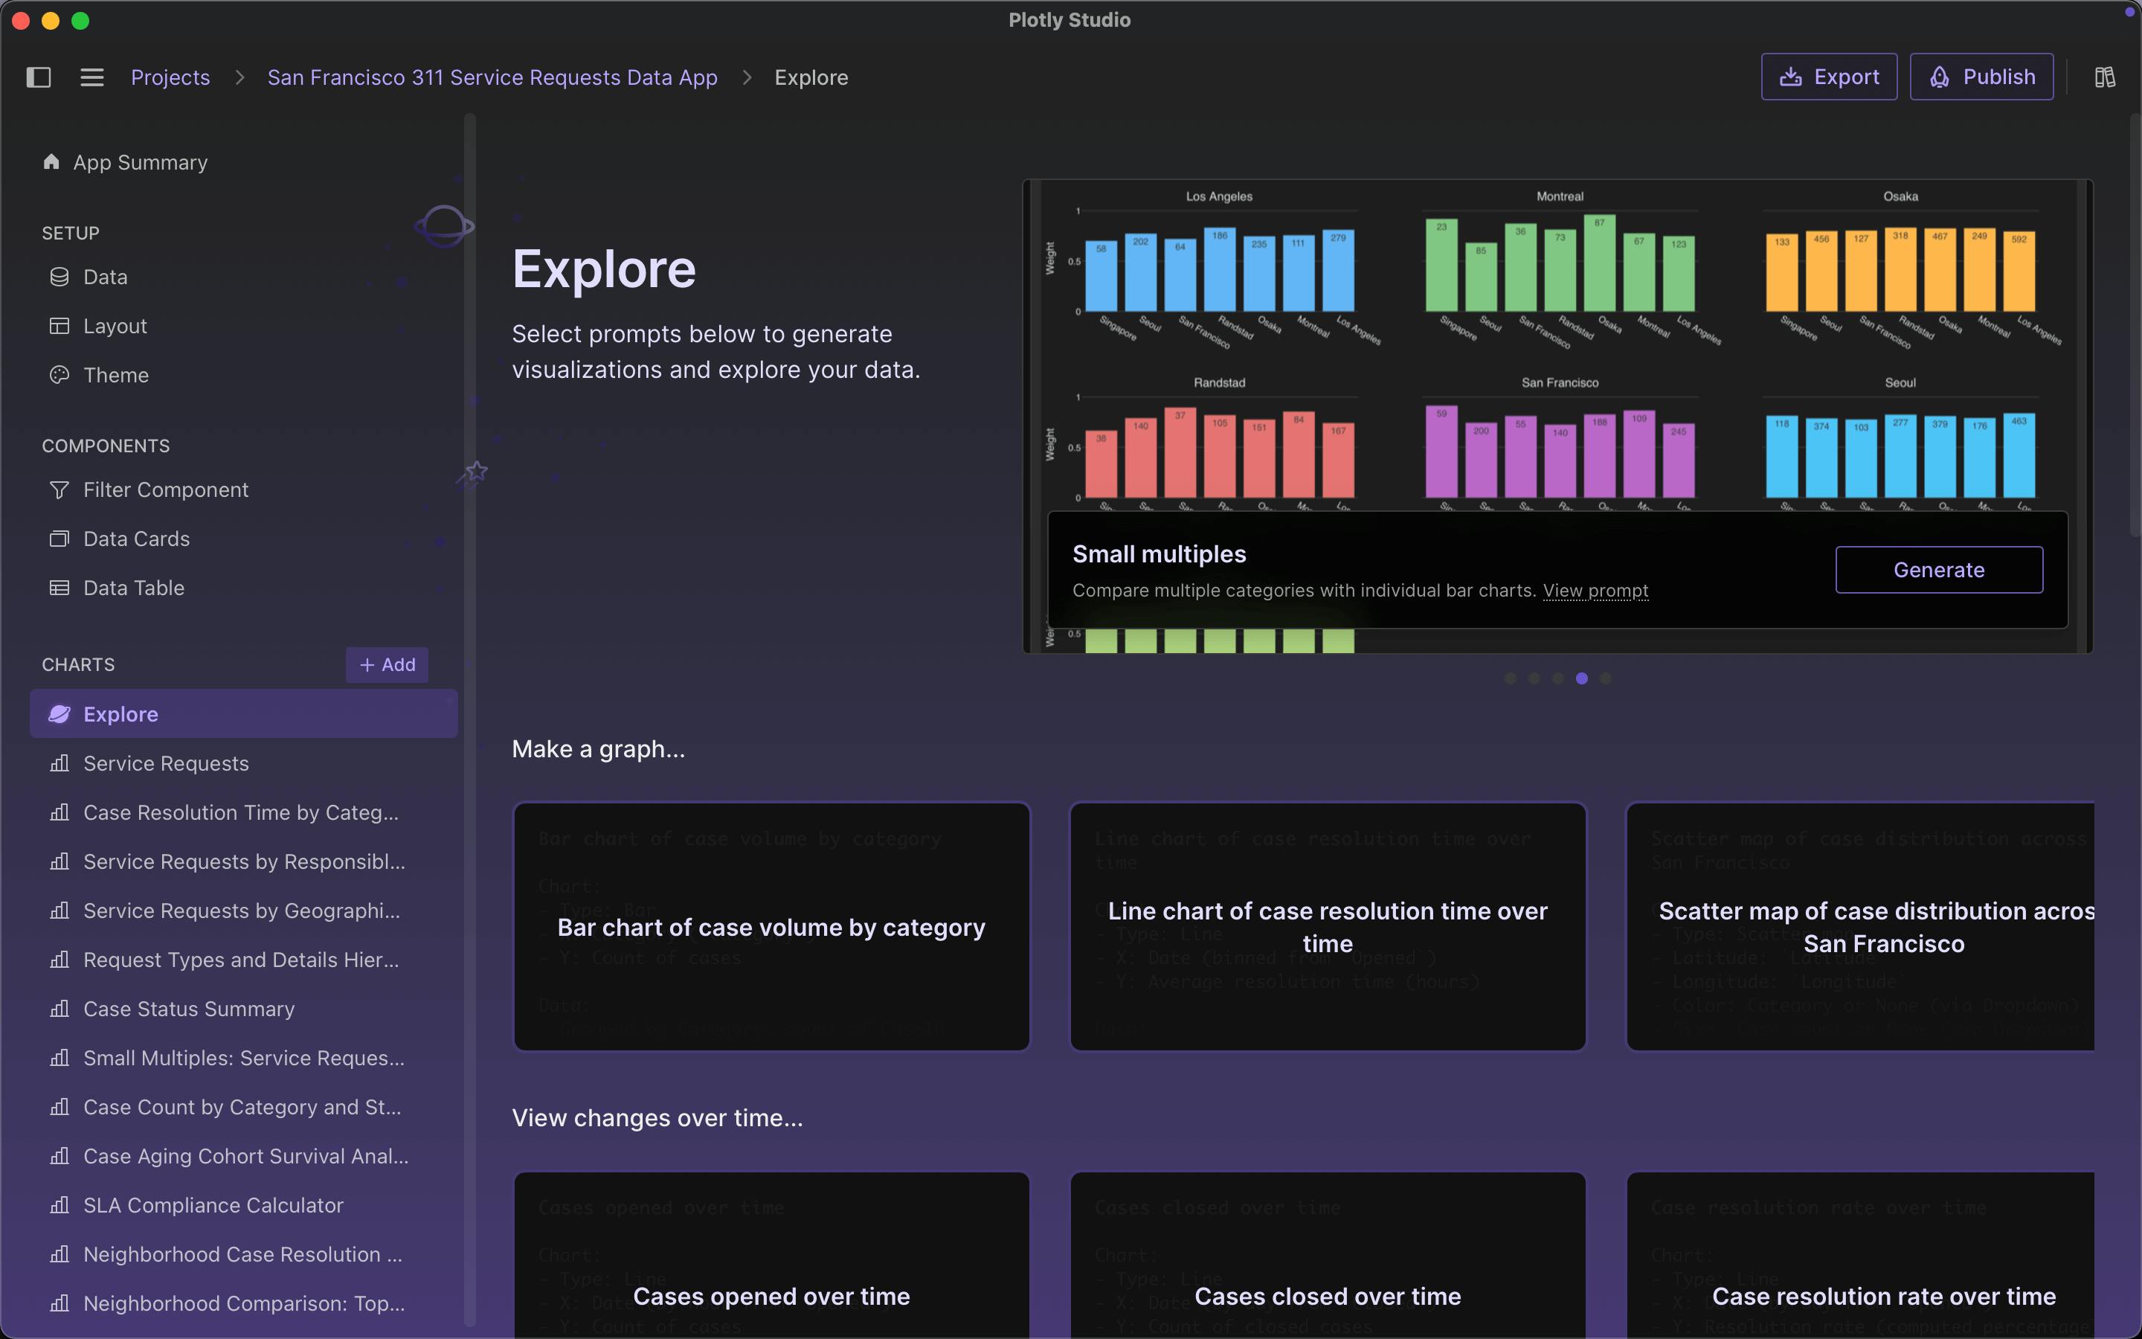Switch to the Service Requests chart

click(x=166, y=762)
